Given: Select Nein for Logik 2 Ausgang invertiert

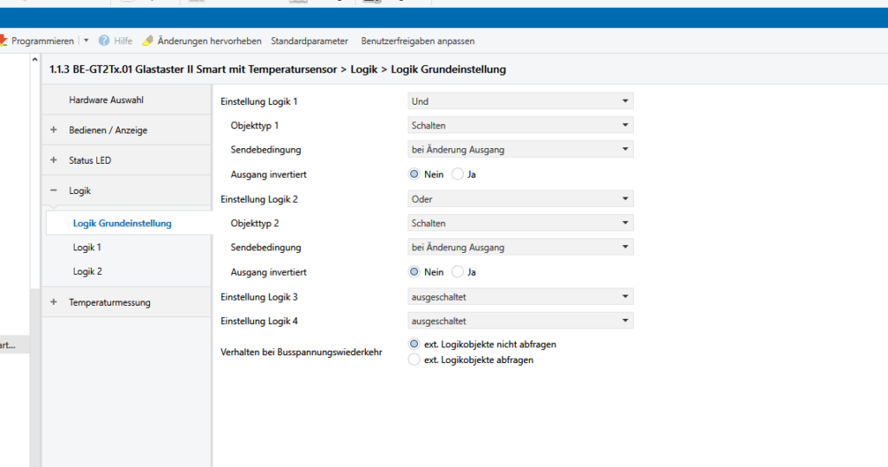Looking at the screenshot, I should pos(415,272).
